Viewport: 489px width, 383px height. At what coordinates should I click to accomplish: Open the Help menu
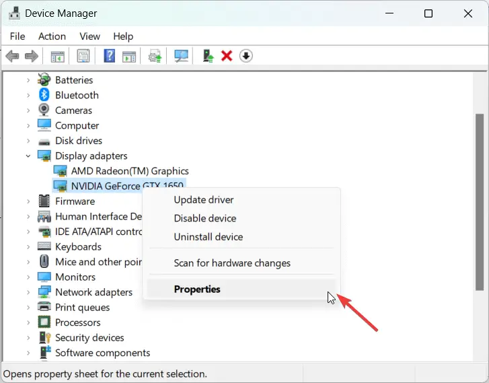click(x=123, y=36)
